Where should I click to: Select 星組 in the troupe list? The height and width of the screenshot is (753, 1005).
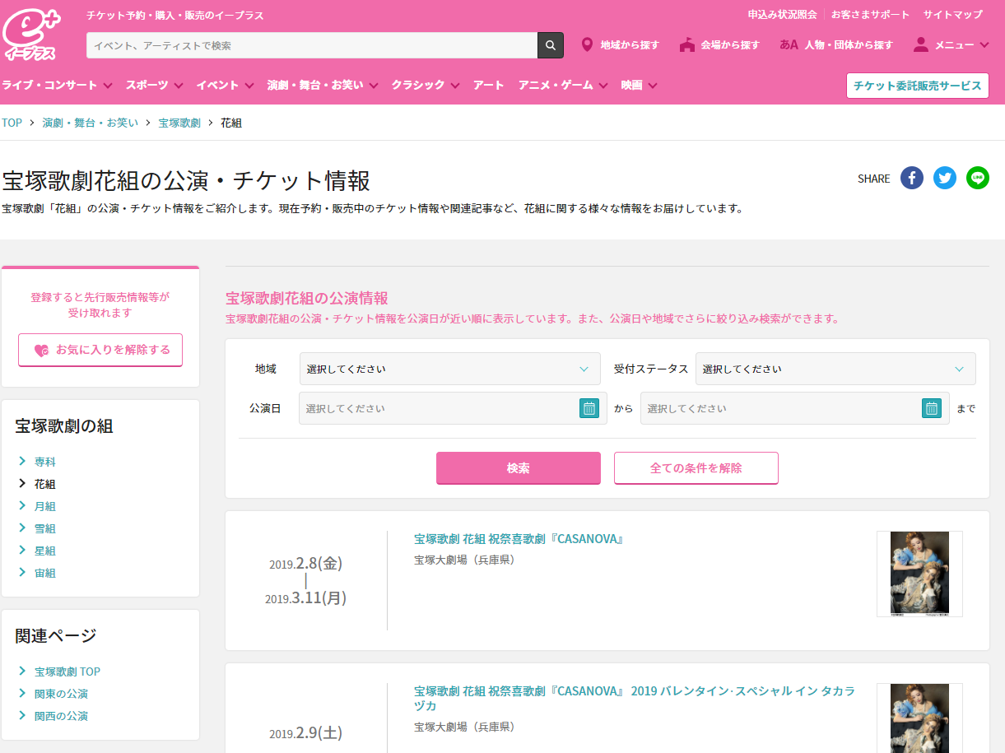point(45,551)
